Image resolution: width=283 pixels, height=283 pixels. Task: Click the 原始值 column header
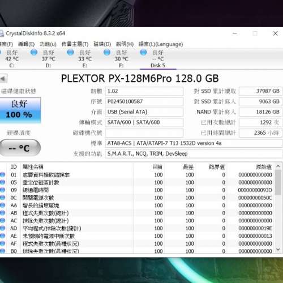click(264, 167)
